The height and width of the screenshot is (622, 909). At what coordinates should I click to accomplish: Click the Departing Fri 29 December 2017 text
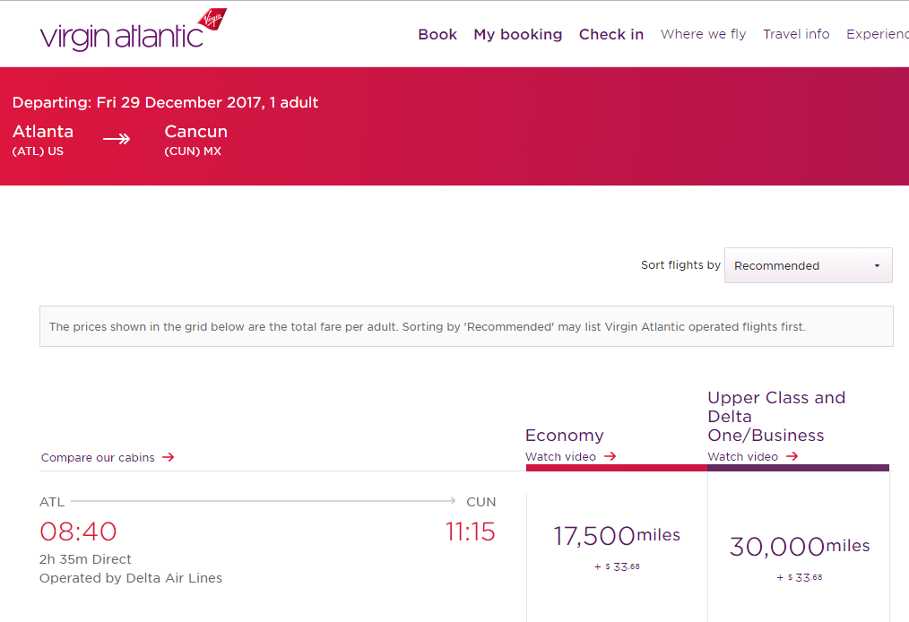[x=165, y=102]
